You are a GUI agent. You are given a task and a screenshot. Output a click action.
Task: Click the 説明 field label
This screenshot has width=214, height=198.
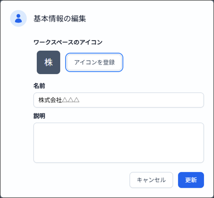[x=39, y=116]
